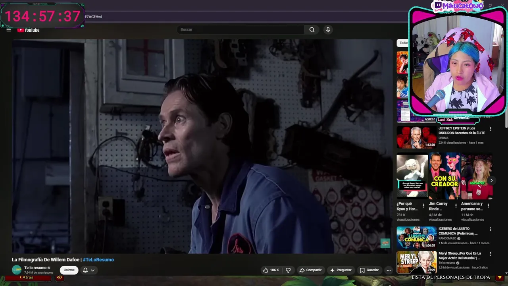
Task: Open the Te lo resumo channel avatar
Action: 17,270
